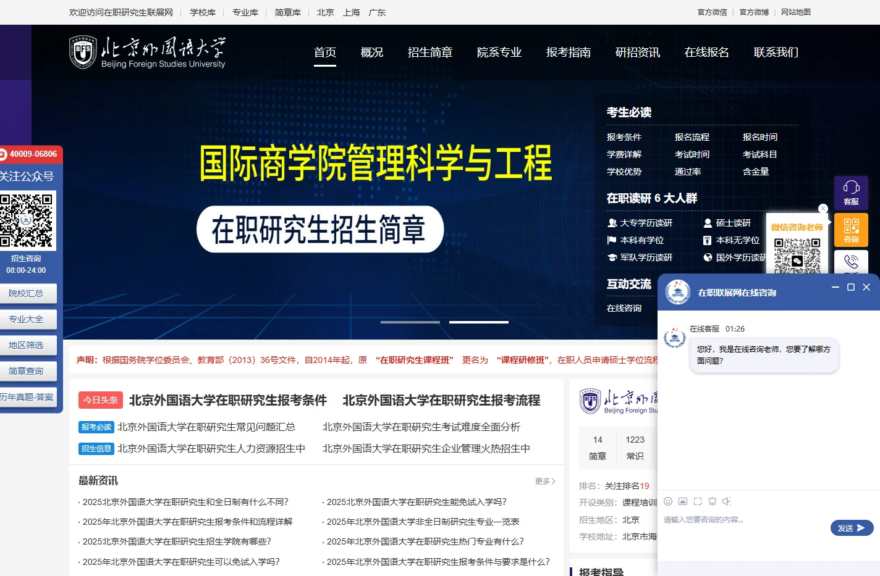This screenshot has width=880, height=576.
Task: Click the 关注公众号 QR code image
Action: point(27,220)
